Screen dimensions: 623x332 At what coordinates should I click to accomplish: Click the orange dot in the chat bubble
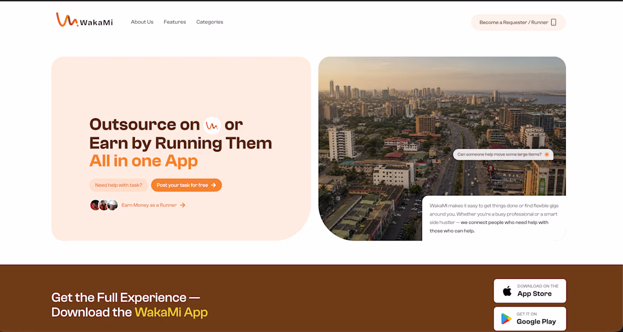547,154
